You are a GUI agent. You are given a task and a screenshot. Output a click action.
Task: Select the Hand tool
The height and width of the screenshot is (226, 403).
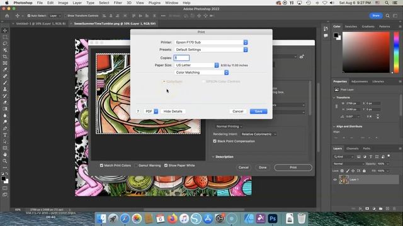(x=5, y=154)
